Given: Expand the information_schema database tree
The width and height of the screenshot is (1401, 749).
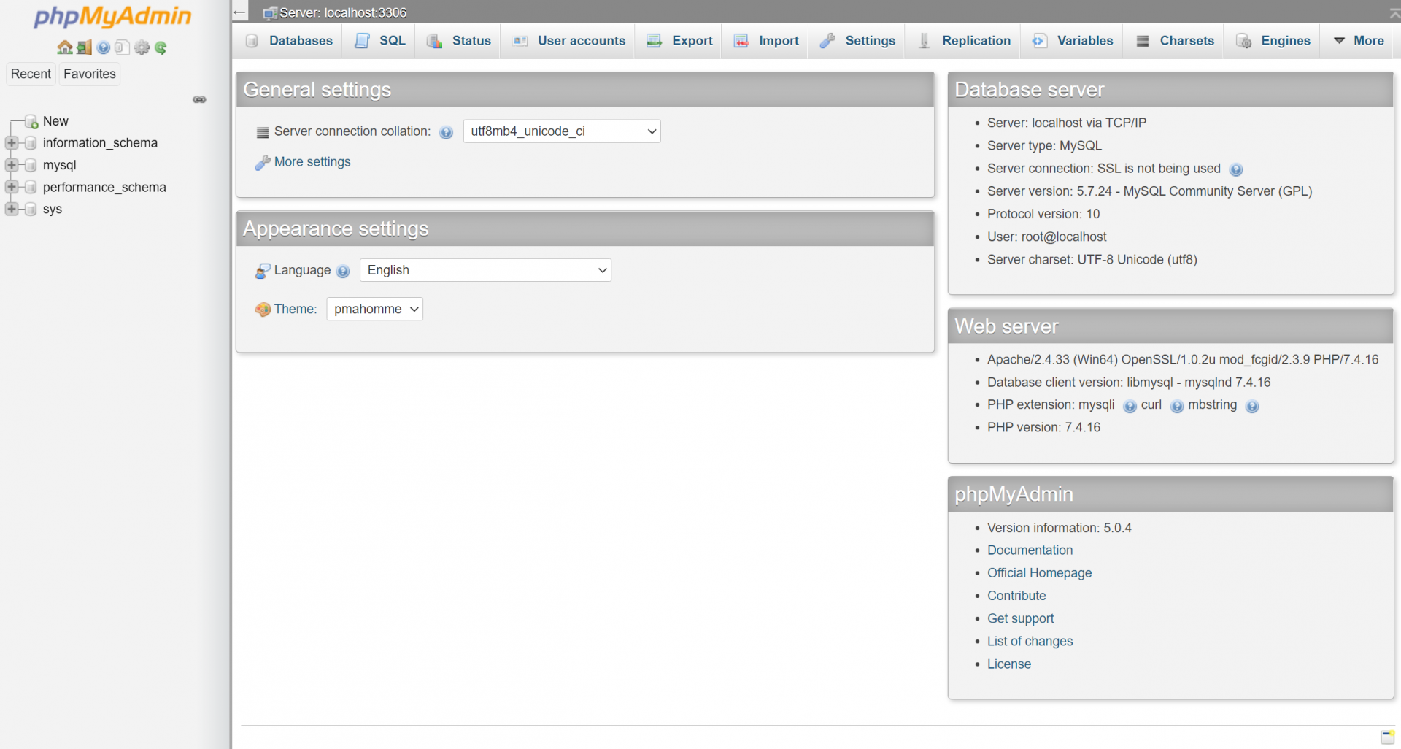Looking at the screenshot, I should (x=12, y=143).
